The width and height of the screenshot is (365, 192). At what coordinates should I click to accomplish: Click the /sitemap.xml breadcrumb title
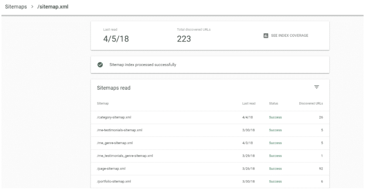pyautogui.click(x=53, y=7)
